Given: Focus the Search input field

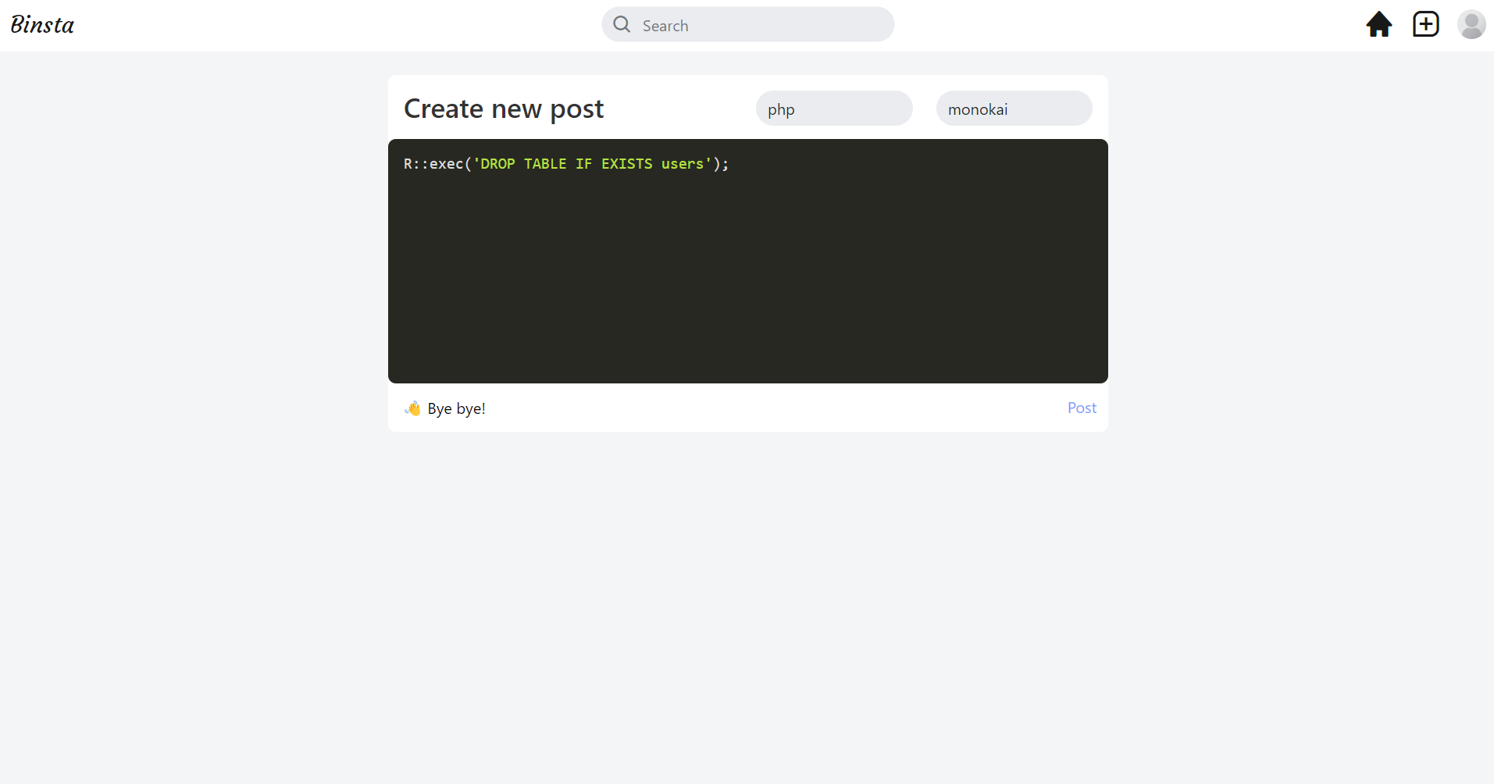Looking at the screenshot, I should pyautogui.click(x=750, y=24).
